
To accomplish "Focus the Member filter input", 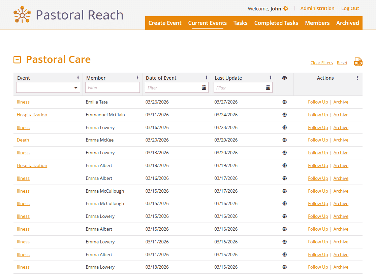I will [x=113, y=87].
